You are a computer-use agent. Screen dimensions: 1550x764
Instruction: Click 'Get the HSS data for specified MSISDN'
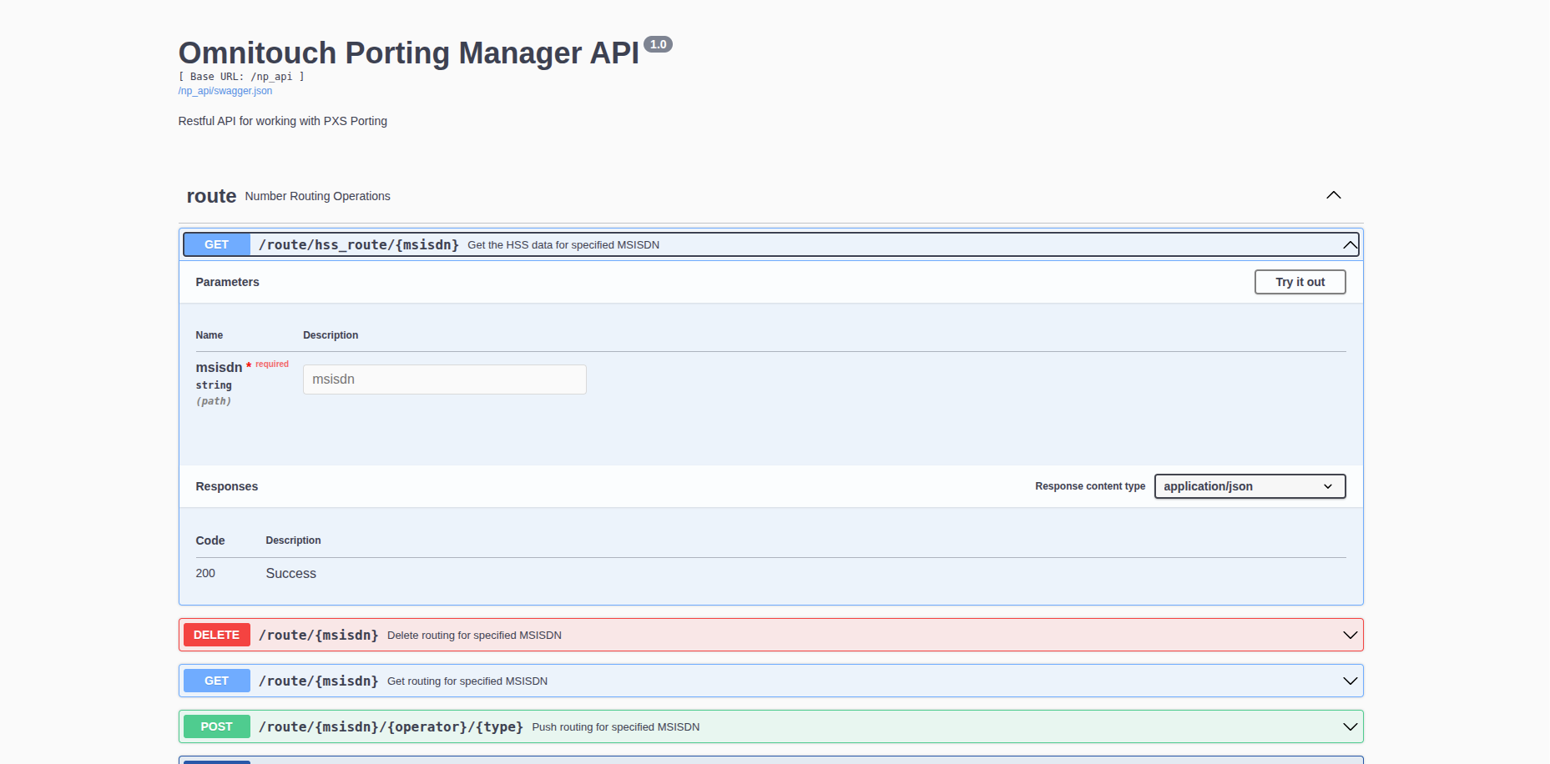(563, 244)
